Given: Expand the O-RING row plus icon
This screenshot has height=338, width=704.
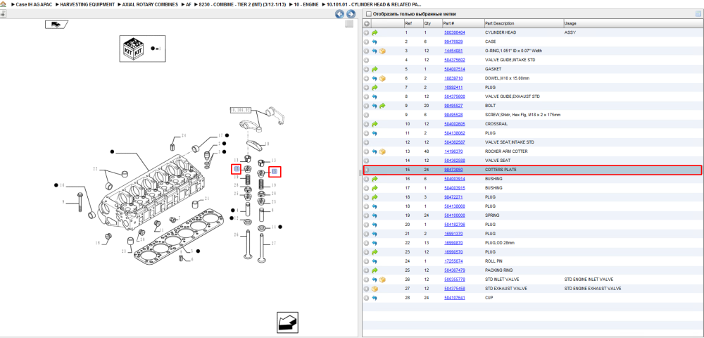Looking at the screenshot, I should [x=366, y=51].
